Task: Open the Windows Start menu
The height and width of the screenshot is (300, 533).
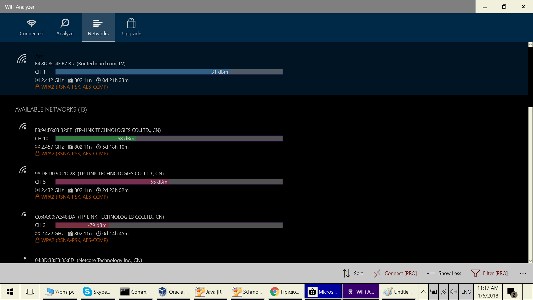Action: [x=10, y=292]
